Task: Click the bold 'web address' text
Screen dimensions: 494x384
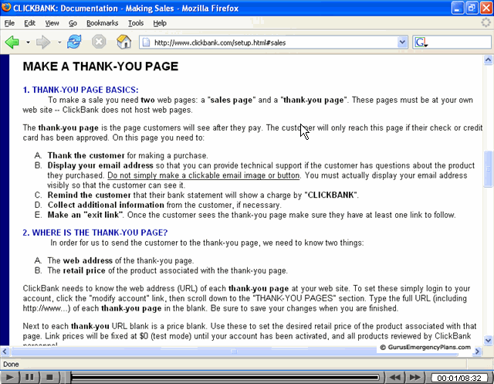Action: tap(88, 260)
